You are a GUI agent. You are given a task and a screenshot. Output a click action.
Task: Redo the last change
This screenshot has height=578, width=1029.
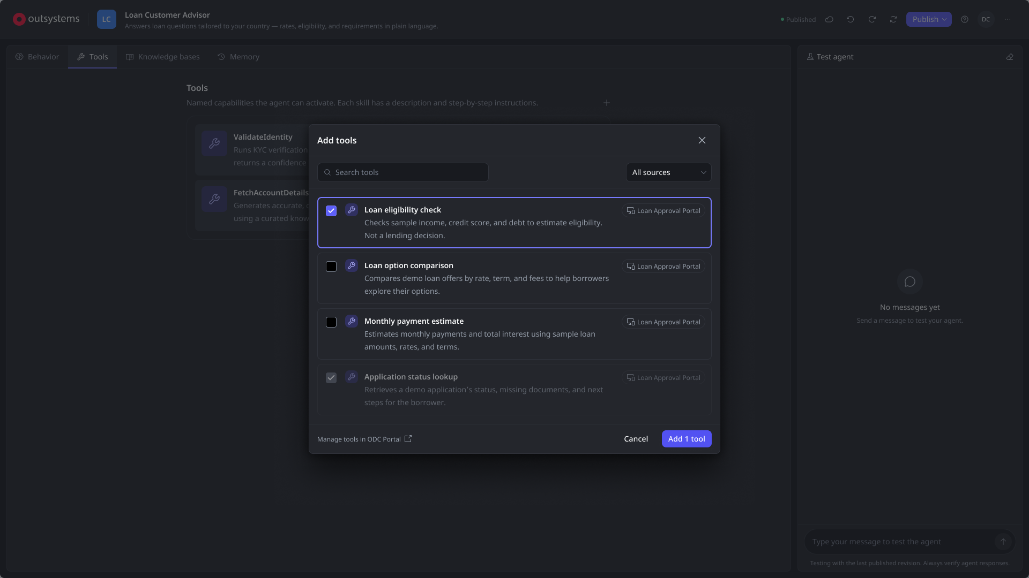872,19
